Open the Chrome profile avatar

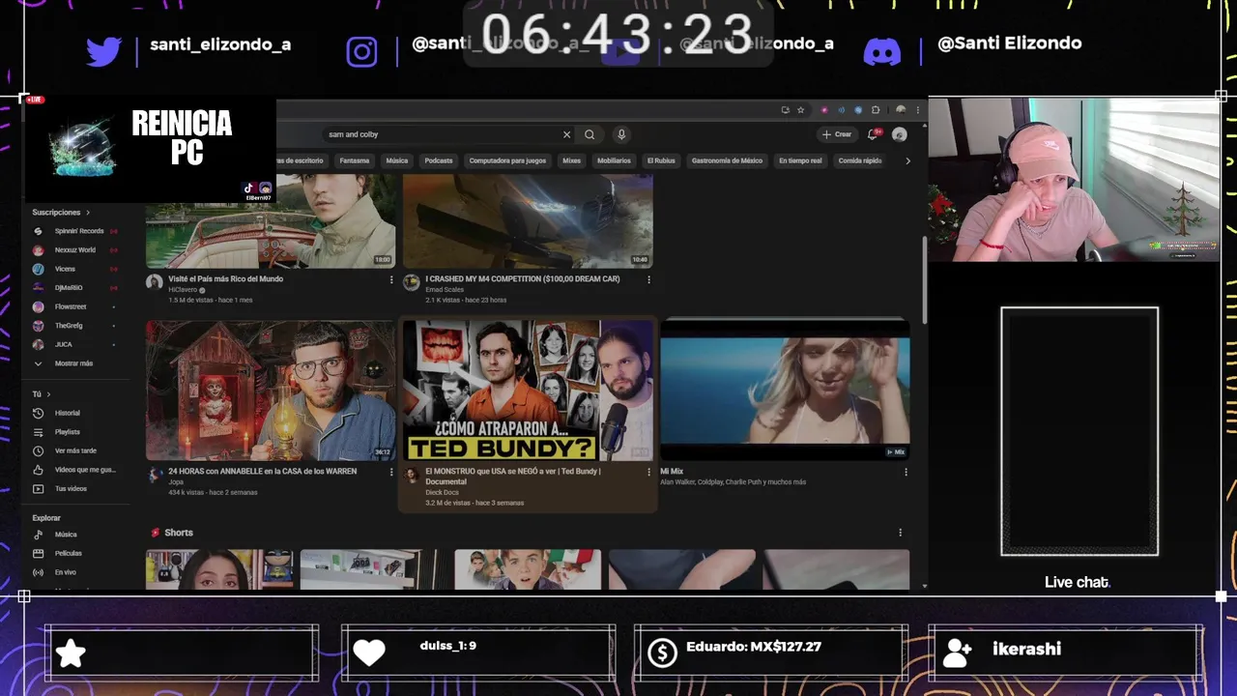point(901,110)
